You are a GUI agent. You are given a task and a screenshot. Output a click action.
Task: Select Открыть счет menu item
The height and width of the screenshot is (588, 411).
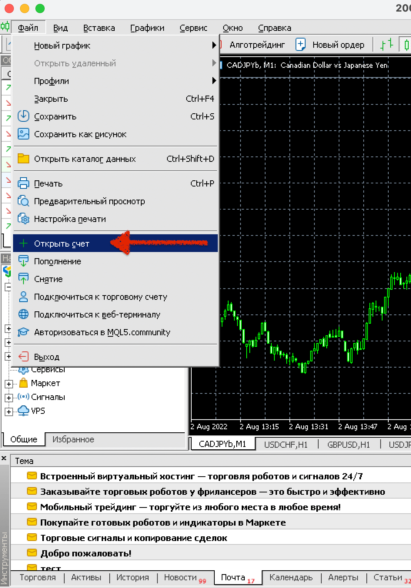62,244
